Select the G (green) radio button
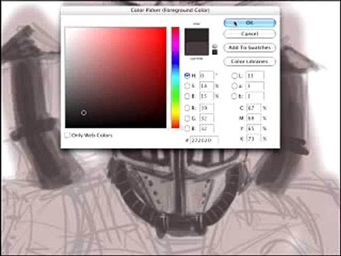Screen dimensions: 341x256 point(187,118)
